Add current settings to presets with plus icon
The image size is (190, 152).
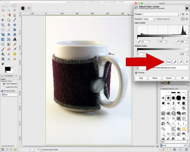tap(183, 14)
